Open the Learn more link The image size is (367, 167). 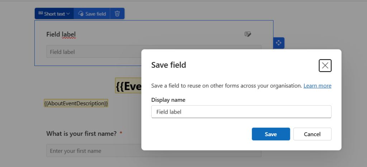[317, 86]
